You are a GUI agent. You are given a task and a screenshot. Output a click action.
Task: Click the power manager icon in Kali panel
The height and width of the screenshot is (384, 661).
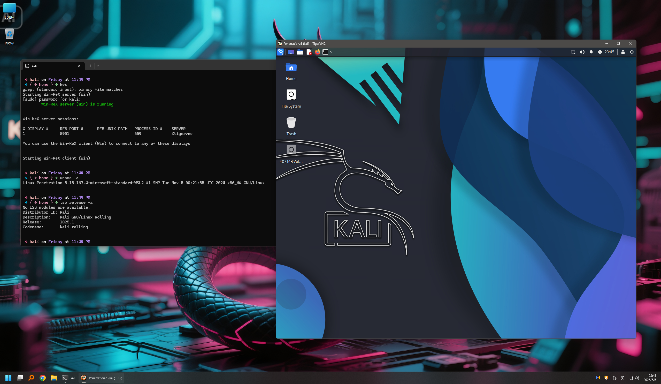(599, 52)
